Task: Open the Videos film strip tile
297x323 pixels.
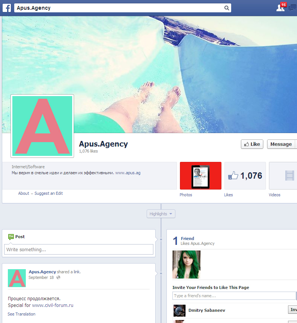Action: (x=283, y=175)
